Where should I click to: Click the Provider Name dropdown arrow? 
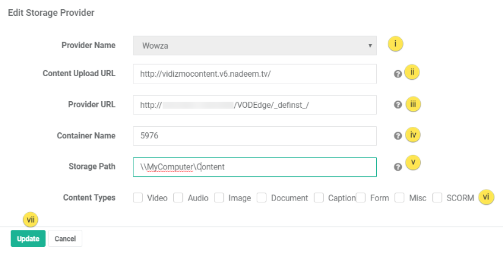pyautogui.click(x=370, y=45)
